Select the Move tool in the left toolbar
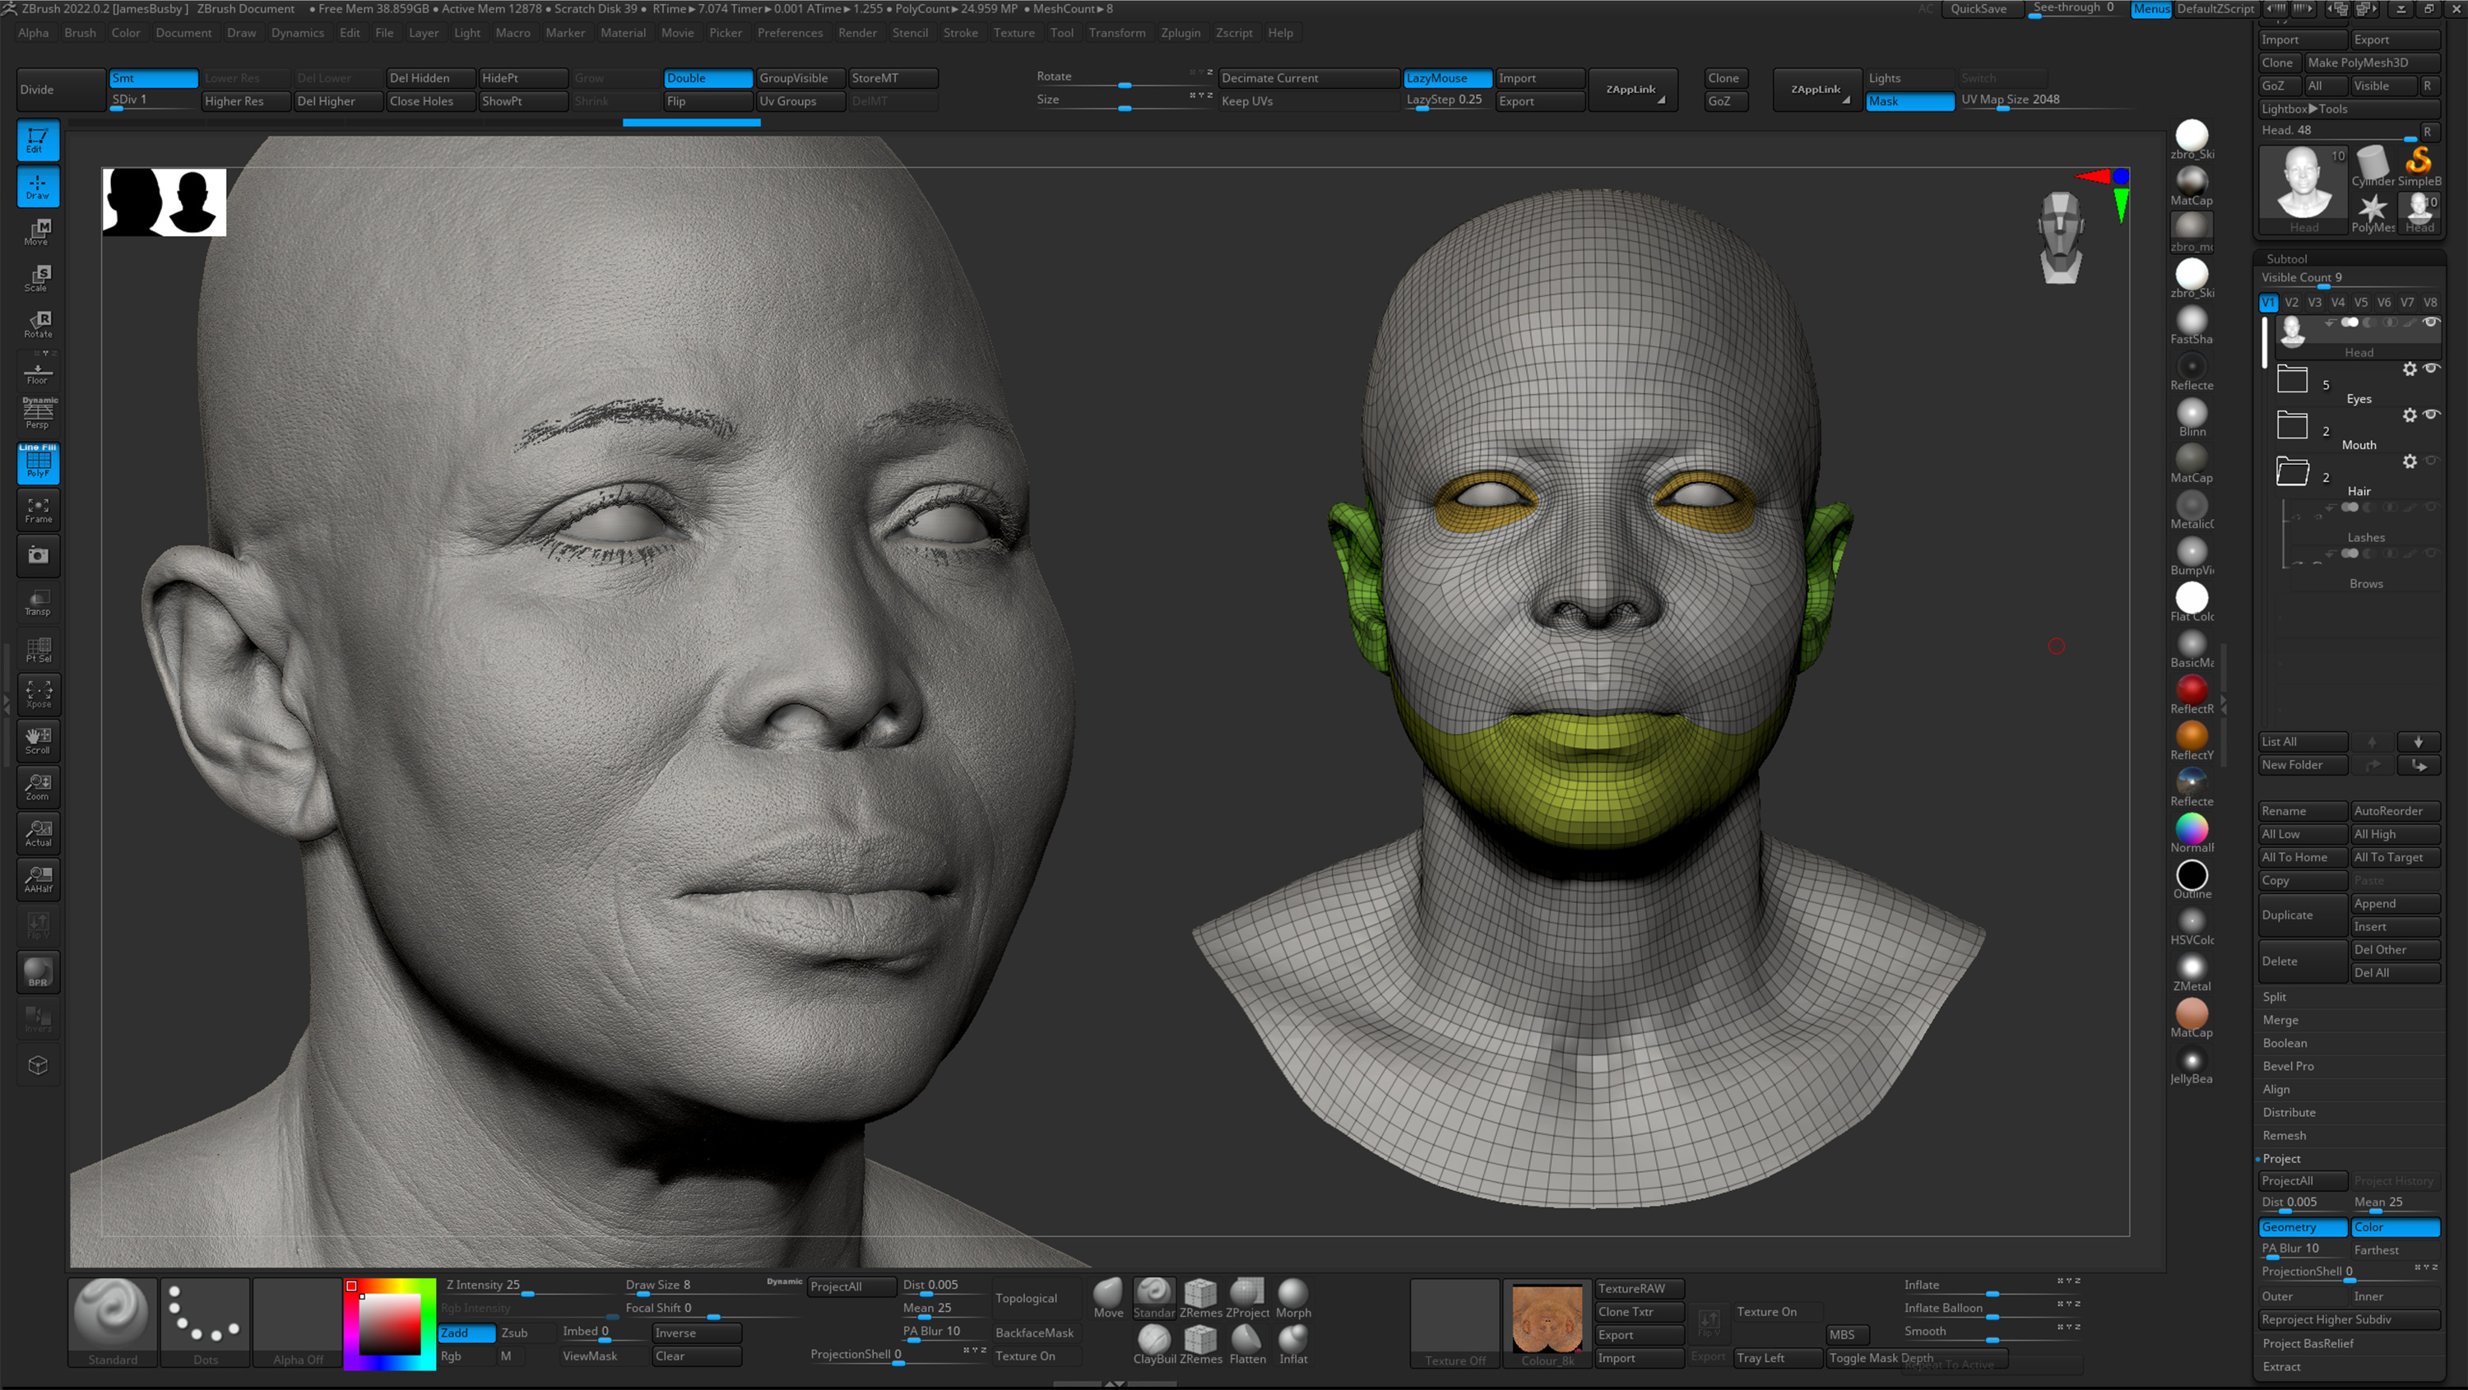Viewport: 2468px width, 1390px height. pos(37,233)
